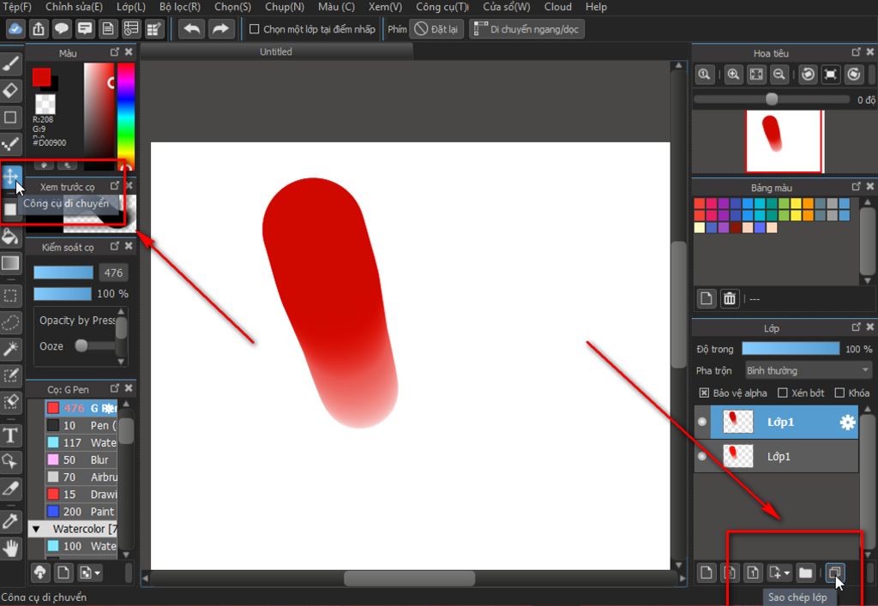This screenshot has width=878, height=606.
Task: Open the Cửa sổ(W) menu
Action: (x=506, y=7)
